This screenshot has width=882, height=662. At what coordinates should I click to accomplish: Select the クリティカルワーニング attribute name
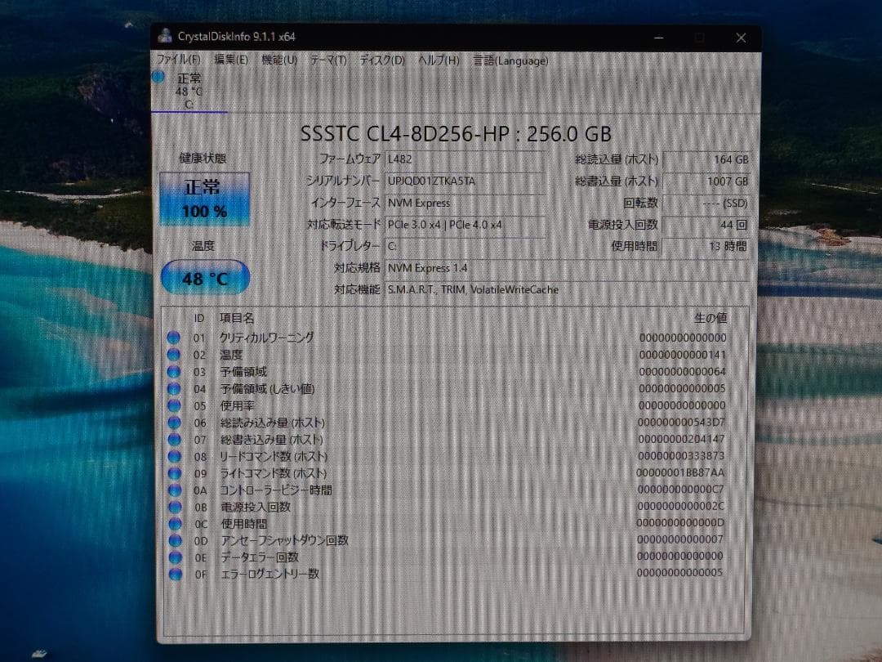pos(266,338)
